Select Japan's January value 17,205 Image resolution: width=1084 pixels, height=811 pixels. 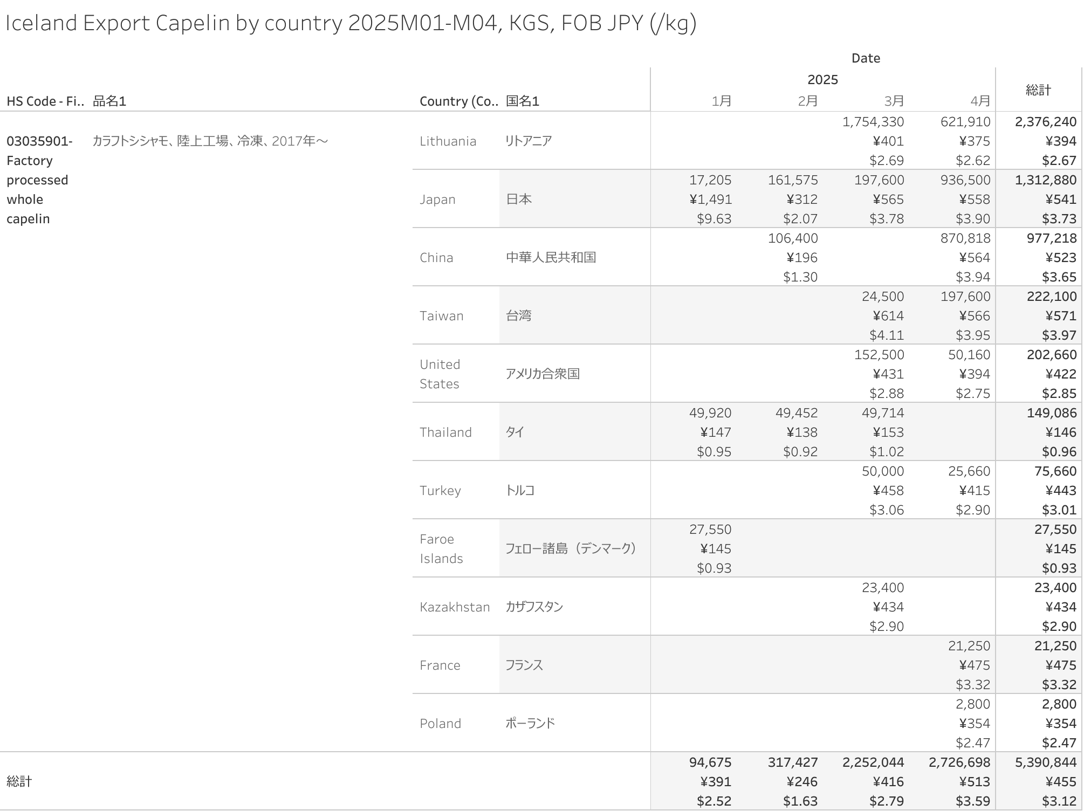coord(710,180)
